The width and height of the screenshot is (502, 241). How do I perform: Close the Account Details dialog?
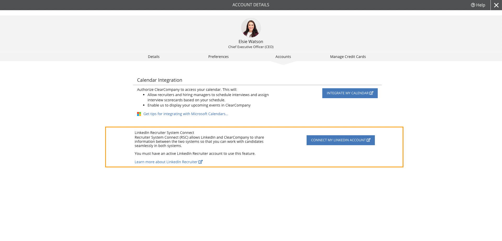coord(496,5)
